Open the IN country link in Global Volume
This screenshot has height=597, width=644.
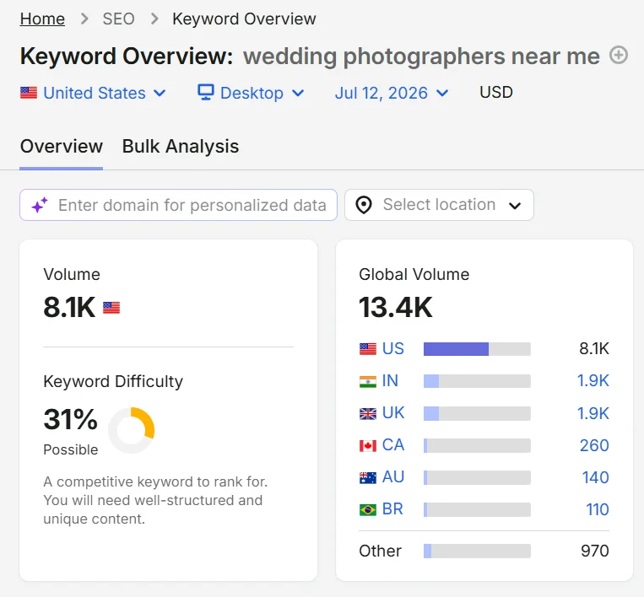tap(390, 381)
